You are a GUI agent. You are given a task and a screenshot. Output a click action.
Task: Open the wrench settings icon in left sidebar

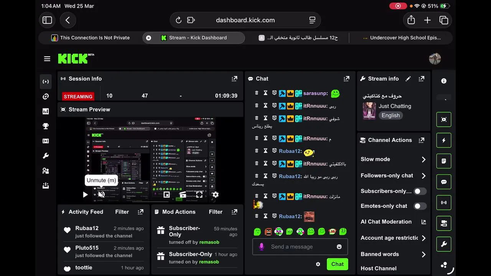click(46, 156)
